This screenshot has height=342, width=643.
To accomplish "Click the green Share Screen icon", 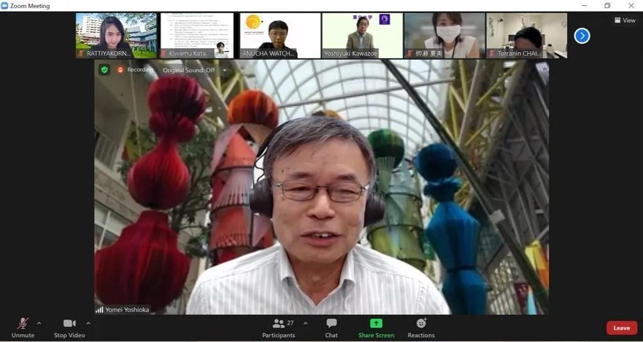I will pyautogui.click(x=376, y=323).
